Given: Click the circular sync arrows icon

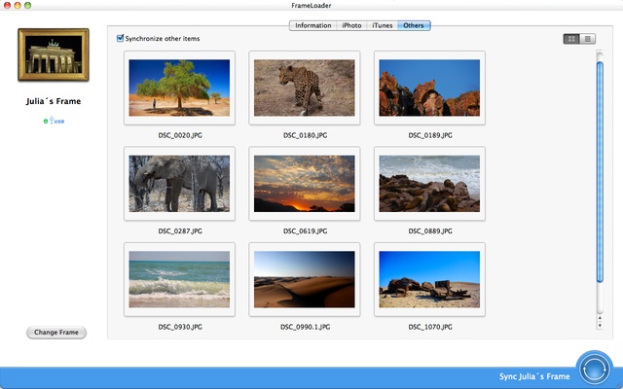Looking at the screenshot, I should (595, 370).
